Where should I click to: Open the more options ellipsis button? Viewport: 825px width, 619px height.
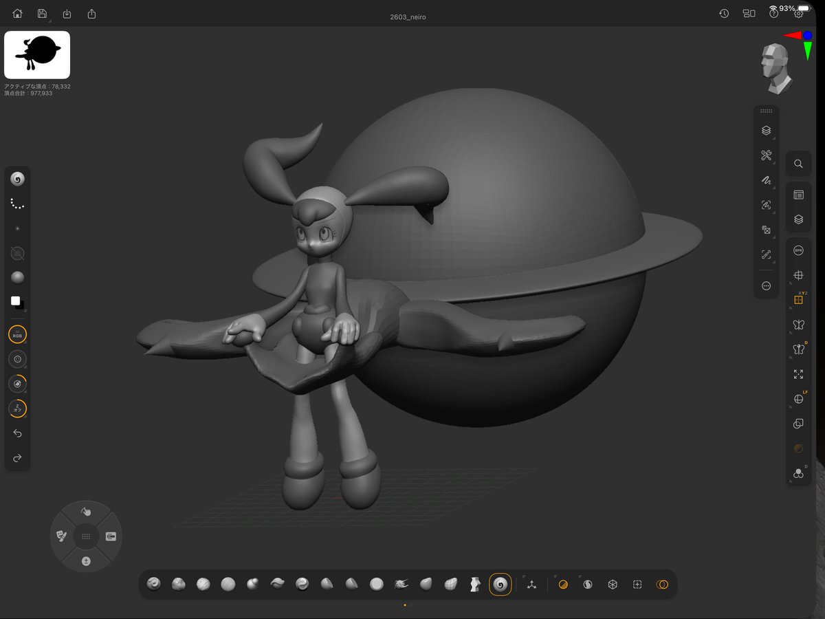766,285
